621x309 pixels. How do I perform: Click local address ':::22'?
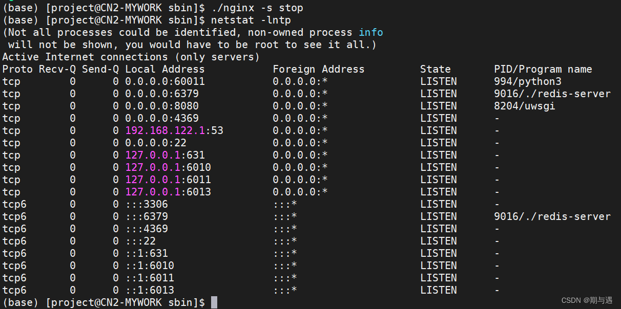[x=140, y=241]
